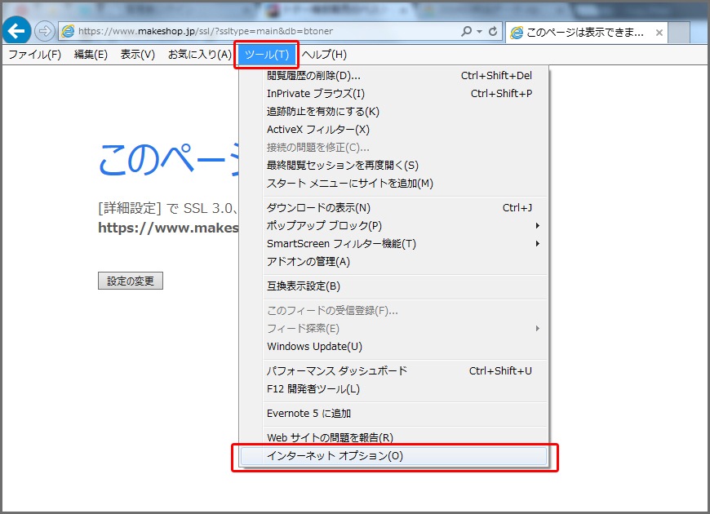Screen dimensions: 710x514
Task: Select F12 開発者ツール(L) menu item
Action: 313,389
